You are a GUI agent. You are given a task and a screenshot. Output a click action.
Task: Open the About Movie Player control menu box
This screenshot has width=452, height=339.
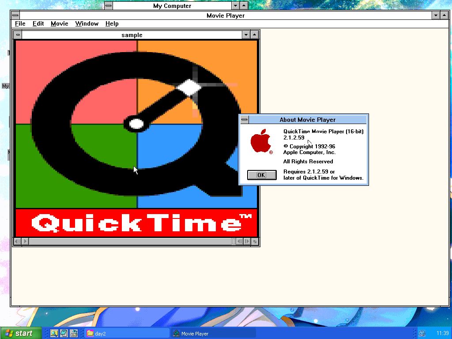tap(244, 120)
